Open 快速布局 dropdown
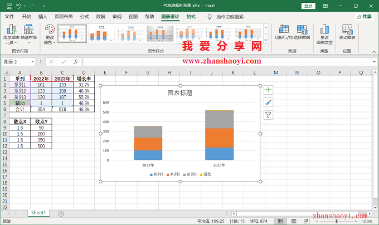 (29, 35)
